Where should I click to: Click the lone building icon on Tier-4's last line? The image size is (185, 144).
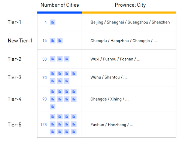[x=52, y=107]
